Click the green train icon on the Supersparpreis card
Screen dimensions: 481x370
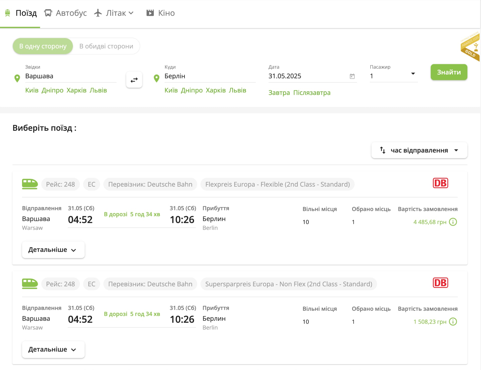point(30,284)
